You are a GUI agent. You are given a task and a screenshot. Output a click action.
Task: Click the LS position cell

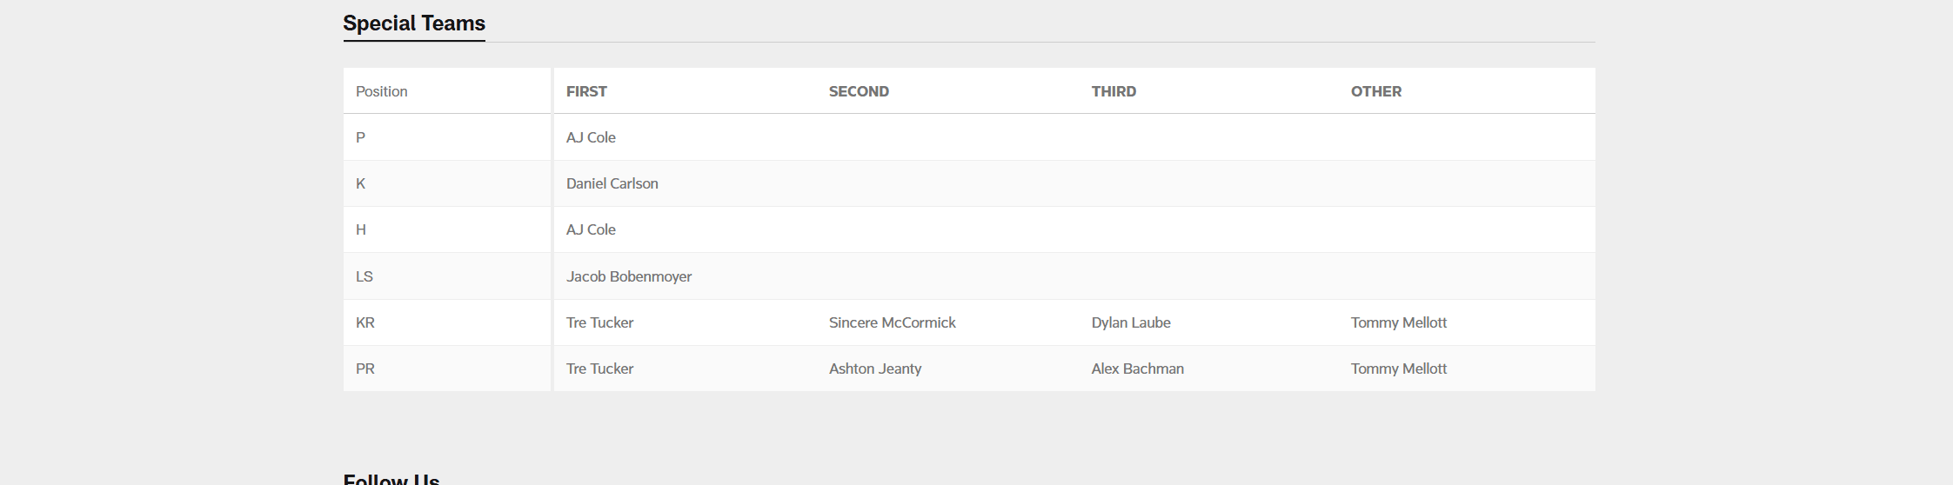point(365,276)
